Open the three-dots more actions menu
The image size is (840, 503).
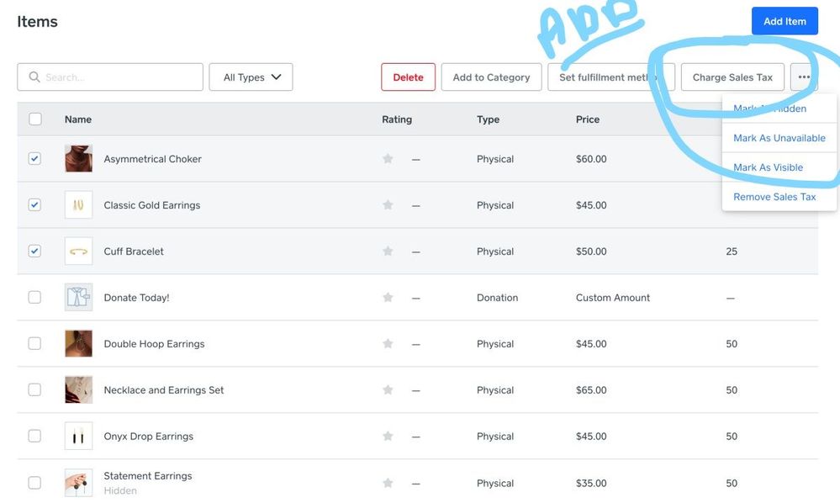[804, 77]
